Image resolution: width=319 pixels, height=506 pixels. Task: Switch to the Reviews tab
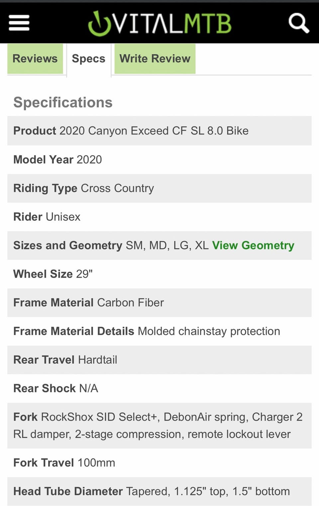point(35,58)
